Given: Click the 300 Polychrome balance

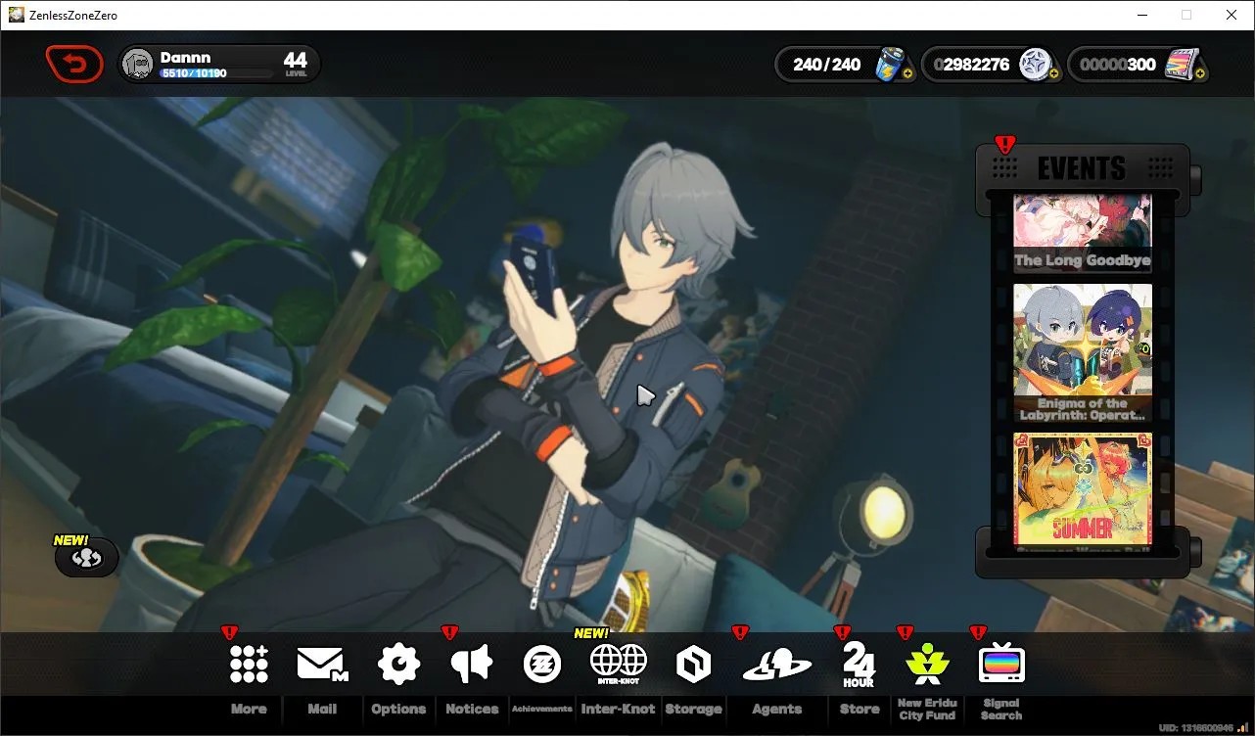Looking at the screenshot, I should 1117,65.
